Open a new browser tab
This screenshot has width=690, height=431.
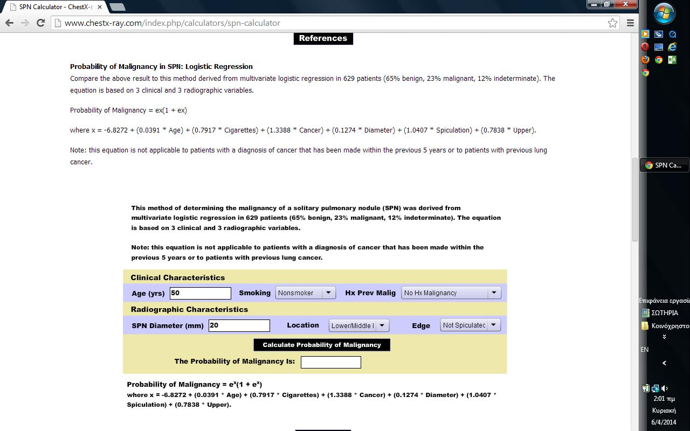[117, 7]
